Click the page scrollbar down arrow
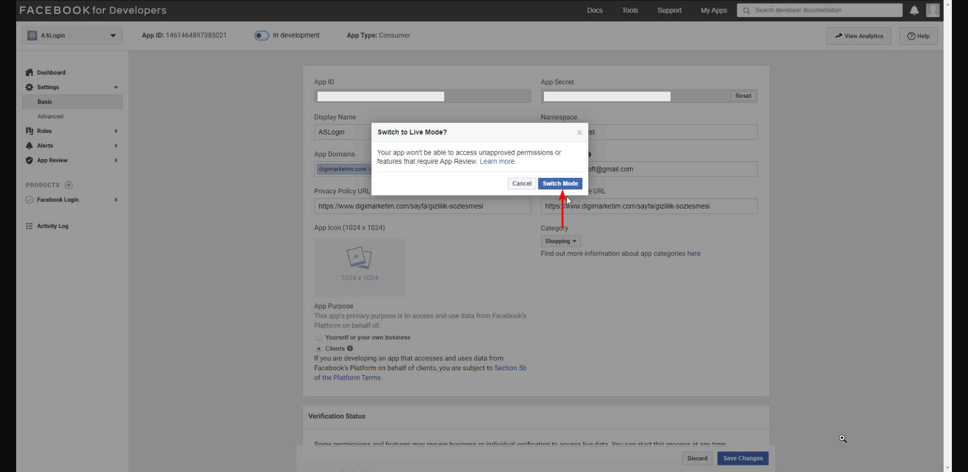This screenshot has height=472, width=968. point(948,468)
